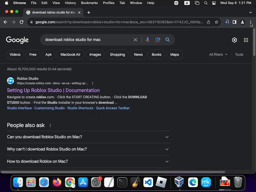Screen dimensions: 256x192
Task: Switch to News results
Action: [138, 54]
